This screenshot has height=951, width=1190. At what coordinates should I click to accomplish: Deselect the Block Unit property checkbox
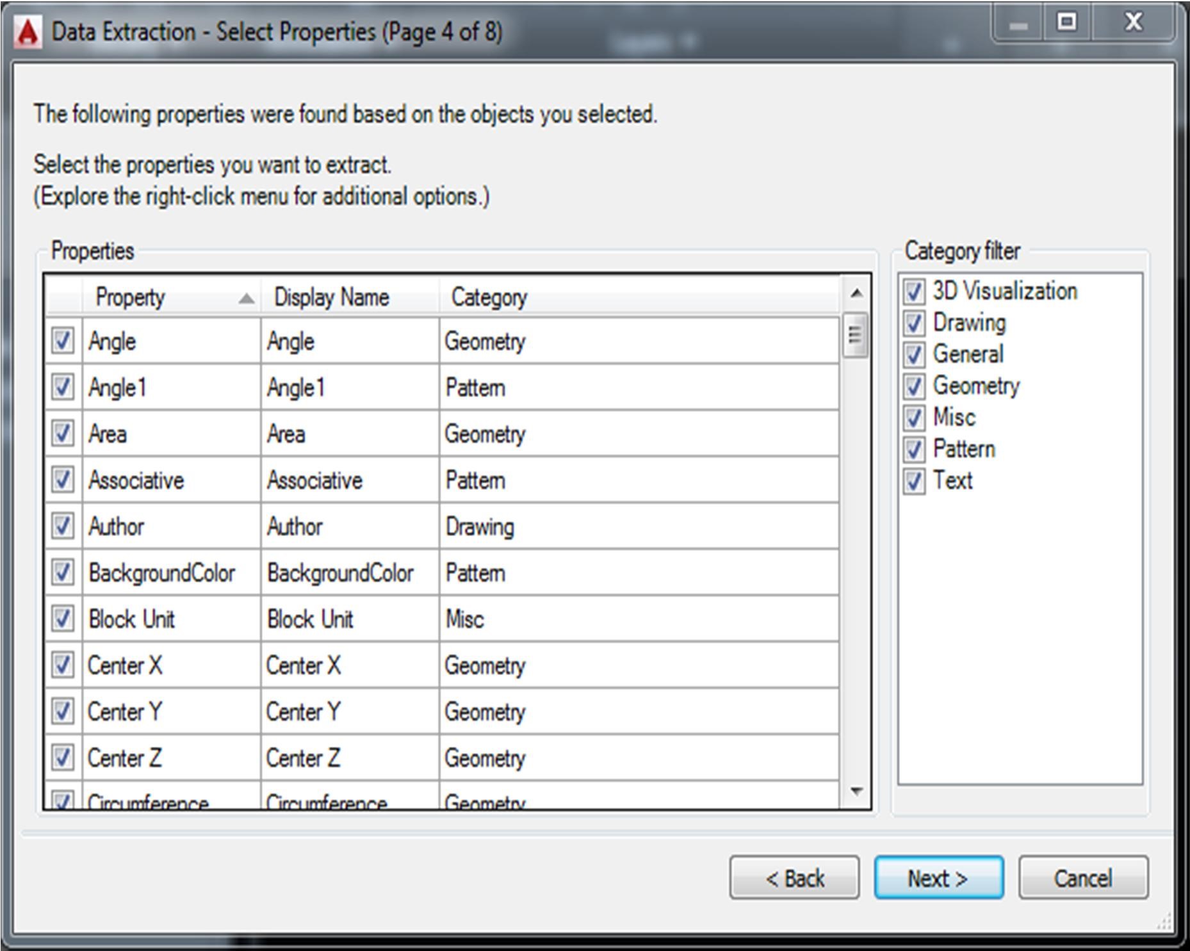click(63, 619)
